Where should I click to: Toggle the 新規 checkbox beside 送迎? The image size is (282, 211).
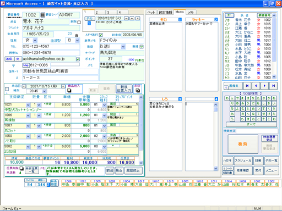click(142, 47)
